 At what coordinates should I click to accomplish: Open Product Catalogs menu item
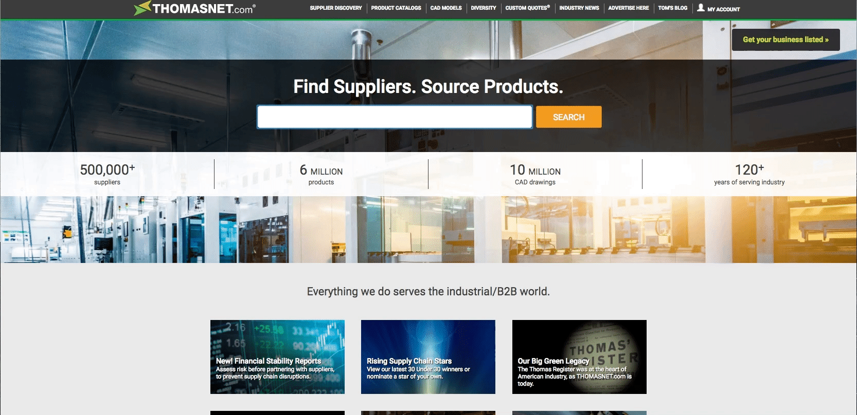tap(396, 8)
